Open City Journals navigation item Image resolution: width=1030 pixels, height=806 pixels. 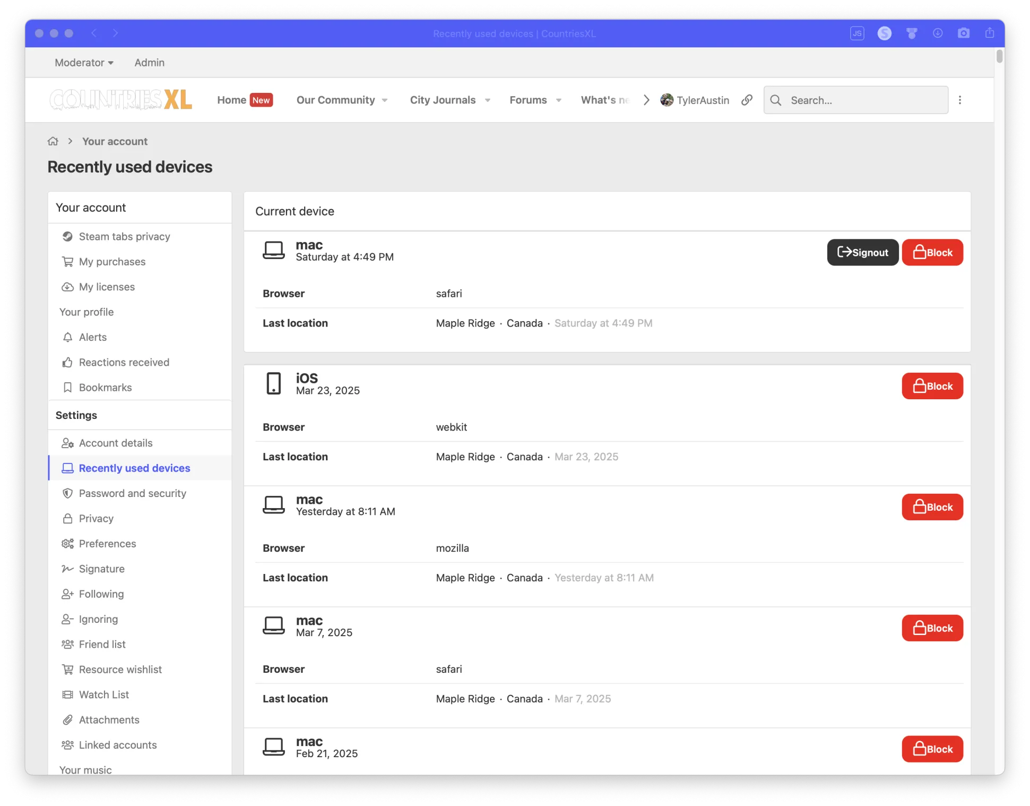click(443, 100)
